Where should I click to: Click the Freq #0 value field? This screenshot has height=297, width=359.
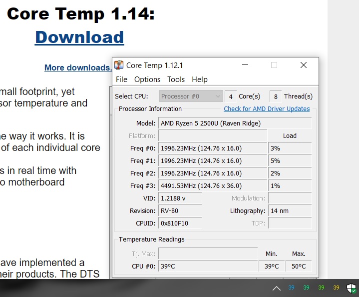(213, 148)
